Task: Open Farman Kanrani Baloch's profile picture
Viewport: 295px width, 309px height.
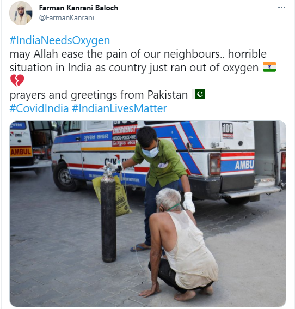Action: pos(21,13)
